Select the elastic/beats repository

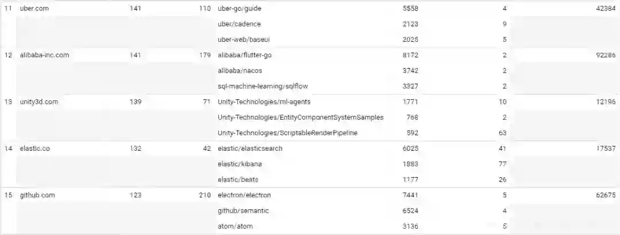pyautogui.click(x=238, y=179)
